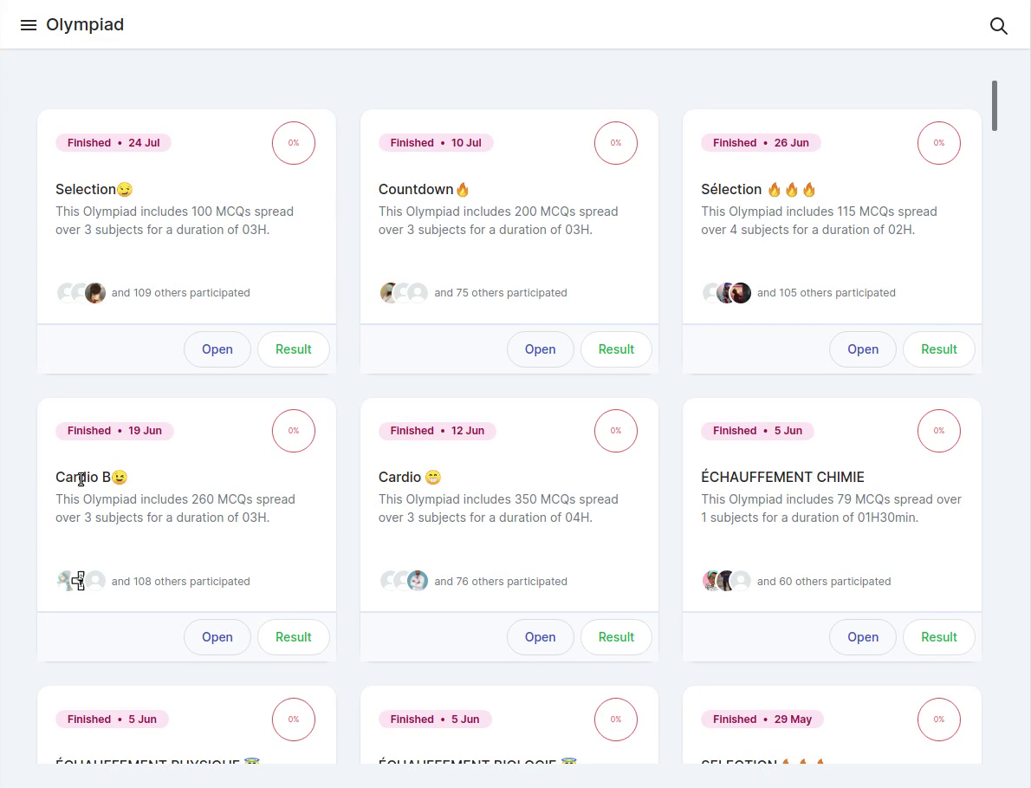This screenshot has width=1031, height=788.
Task: Click the search magnifier icon
Action: pos(998,26)
